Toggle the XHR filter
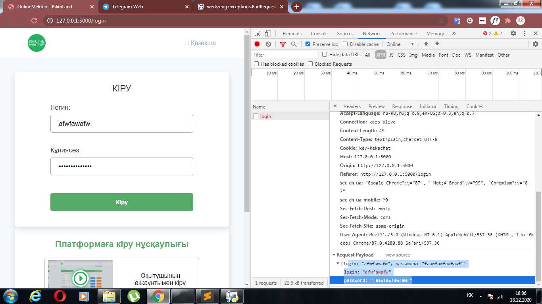The width and height of the screenshot is (542, 304). 381,55
